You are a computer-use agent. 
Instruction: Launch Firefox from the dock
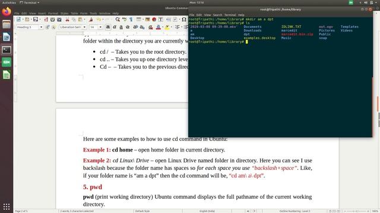tap(7, 11)
